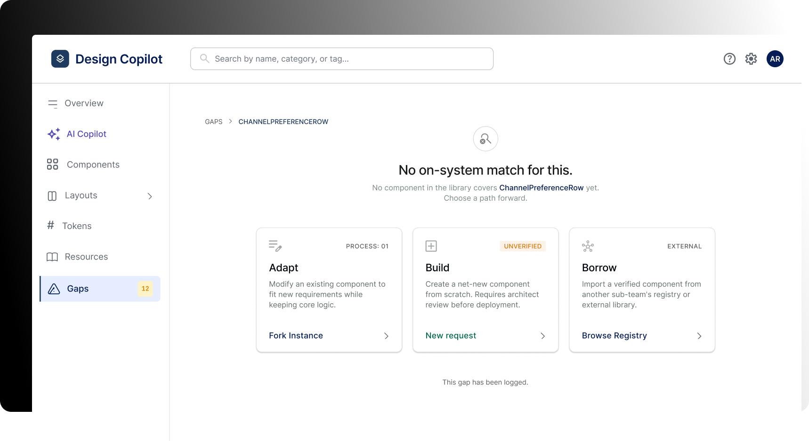This screenshot has height=441, width=809.
Task: Click the Build description about net-new component
Action: coord(482,294)
